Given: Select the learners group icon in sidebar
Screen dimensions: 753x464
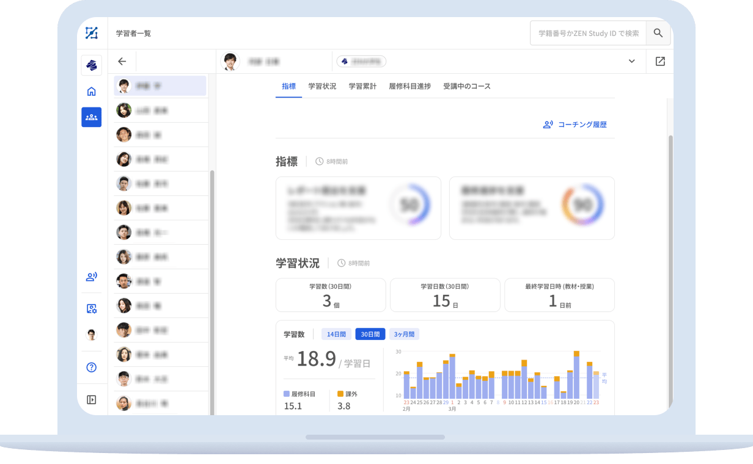Looking at the screenshot, I should (x=92, y=117).
